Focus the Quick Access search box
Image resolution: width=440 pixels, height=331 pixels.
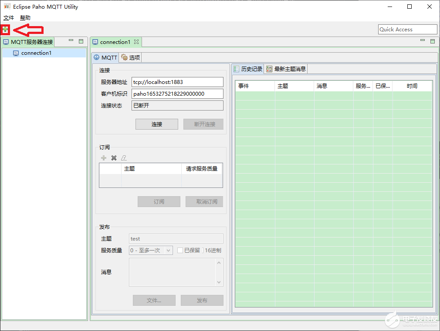[407, 29]
